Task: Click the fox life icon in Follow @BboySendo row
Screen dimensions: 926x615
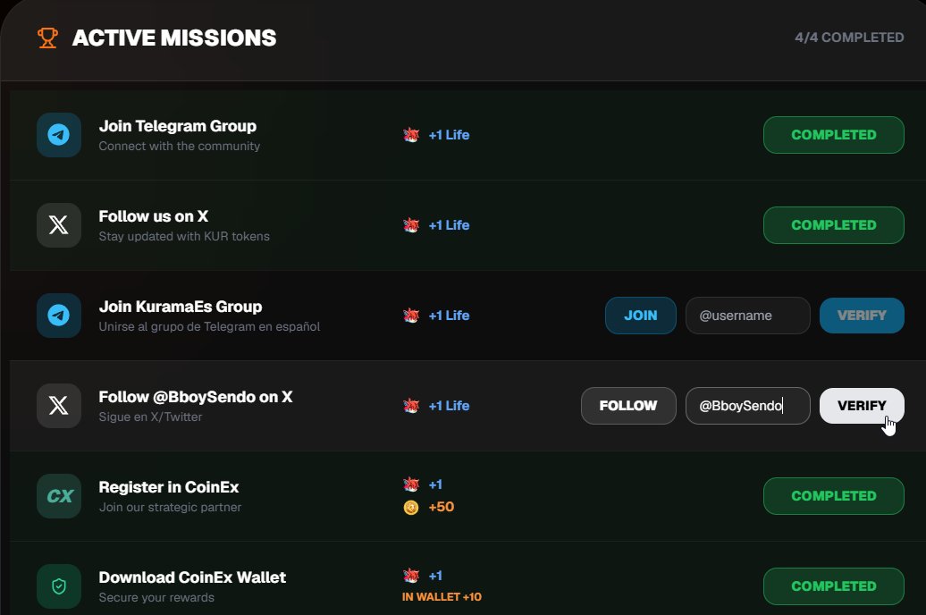Action: (x=411, y=406)
